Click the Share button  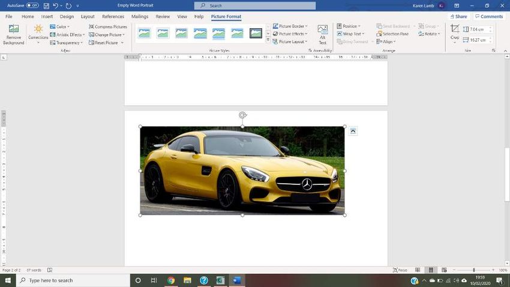tap(458, 16)
